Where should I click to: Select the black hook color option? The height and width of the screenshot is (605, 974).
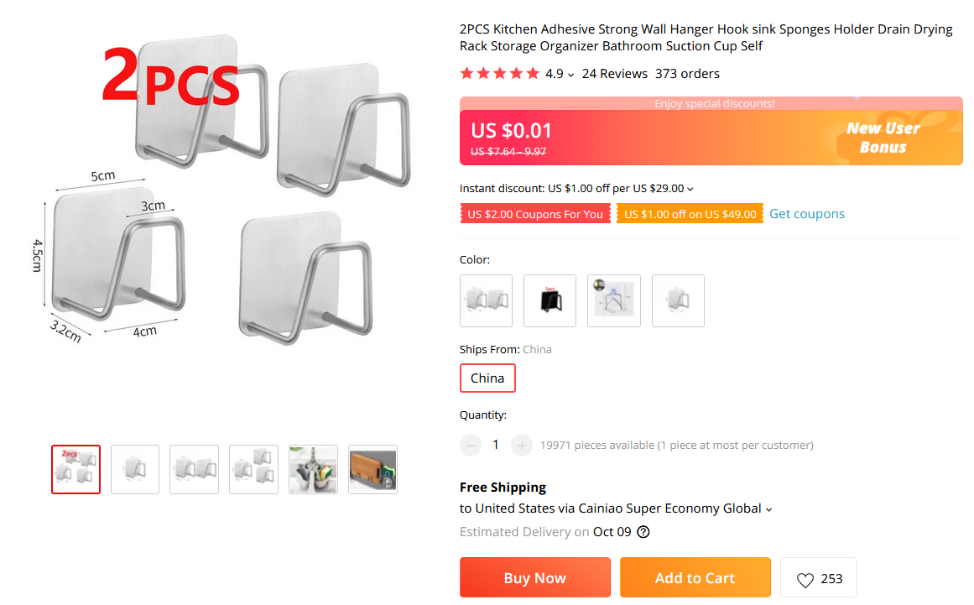click(550, 300)
